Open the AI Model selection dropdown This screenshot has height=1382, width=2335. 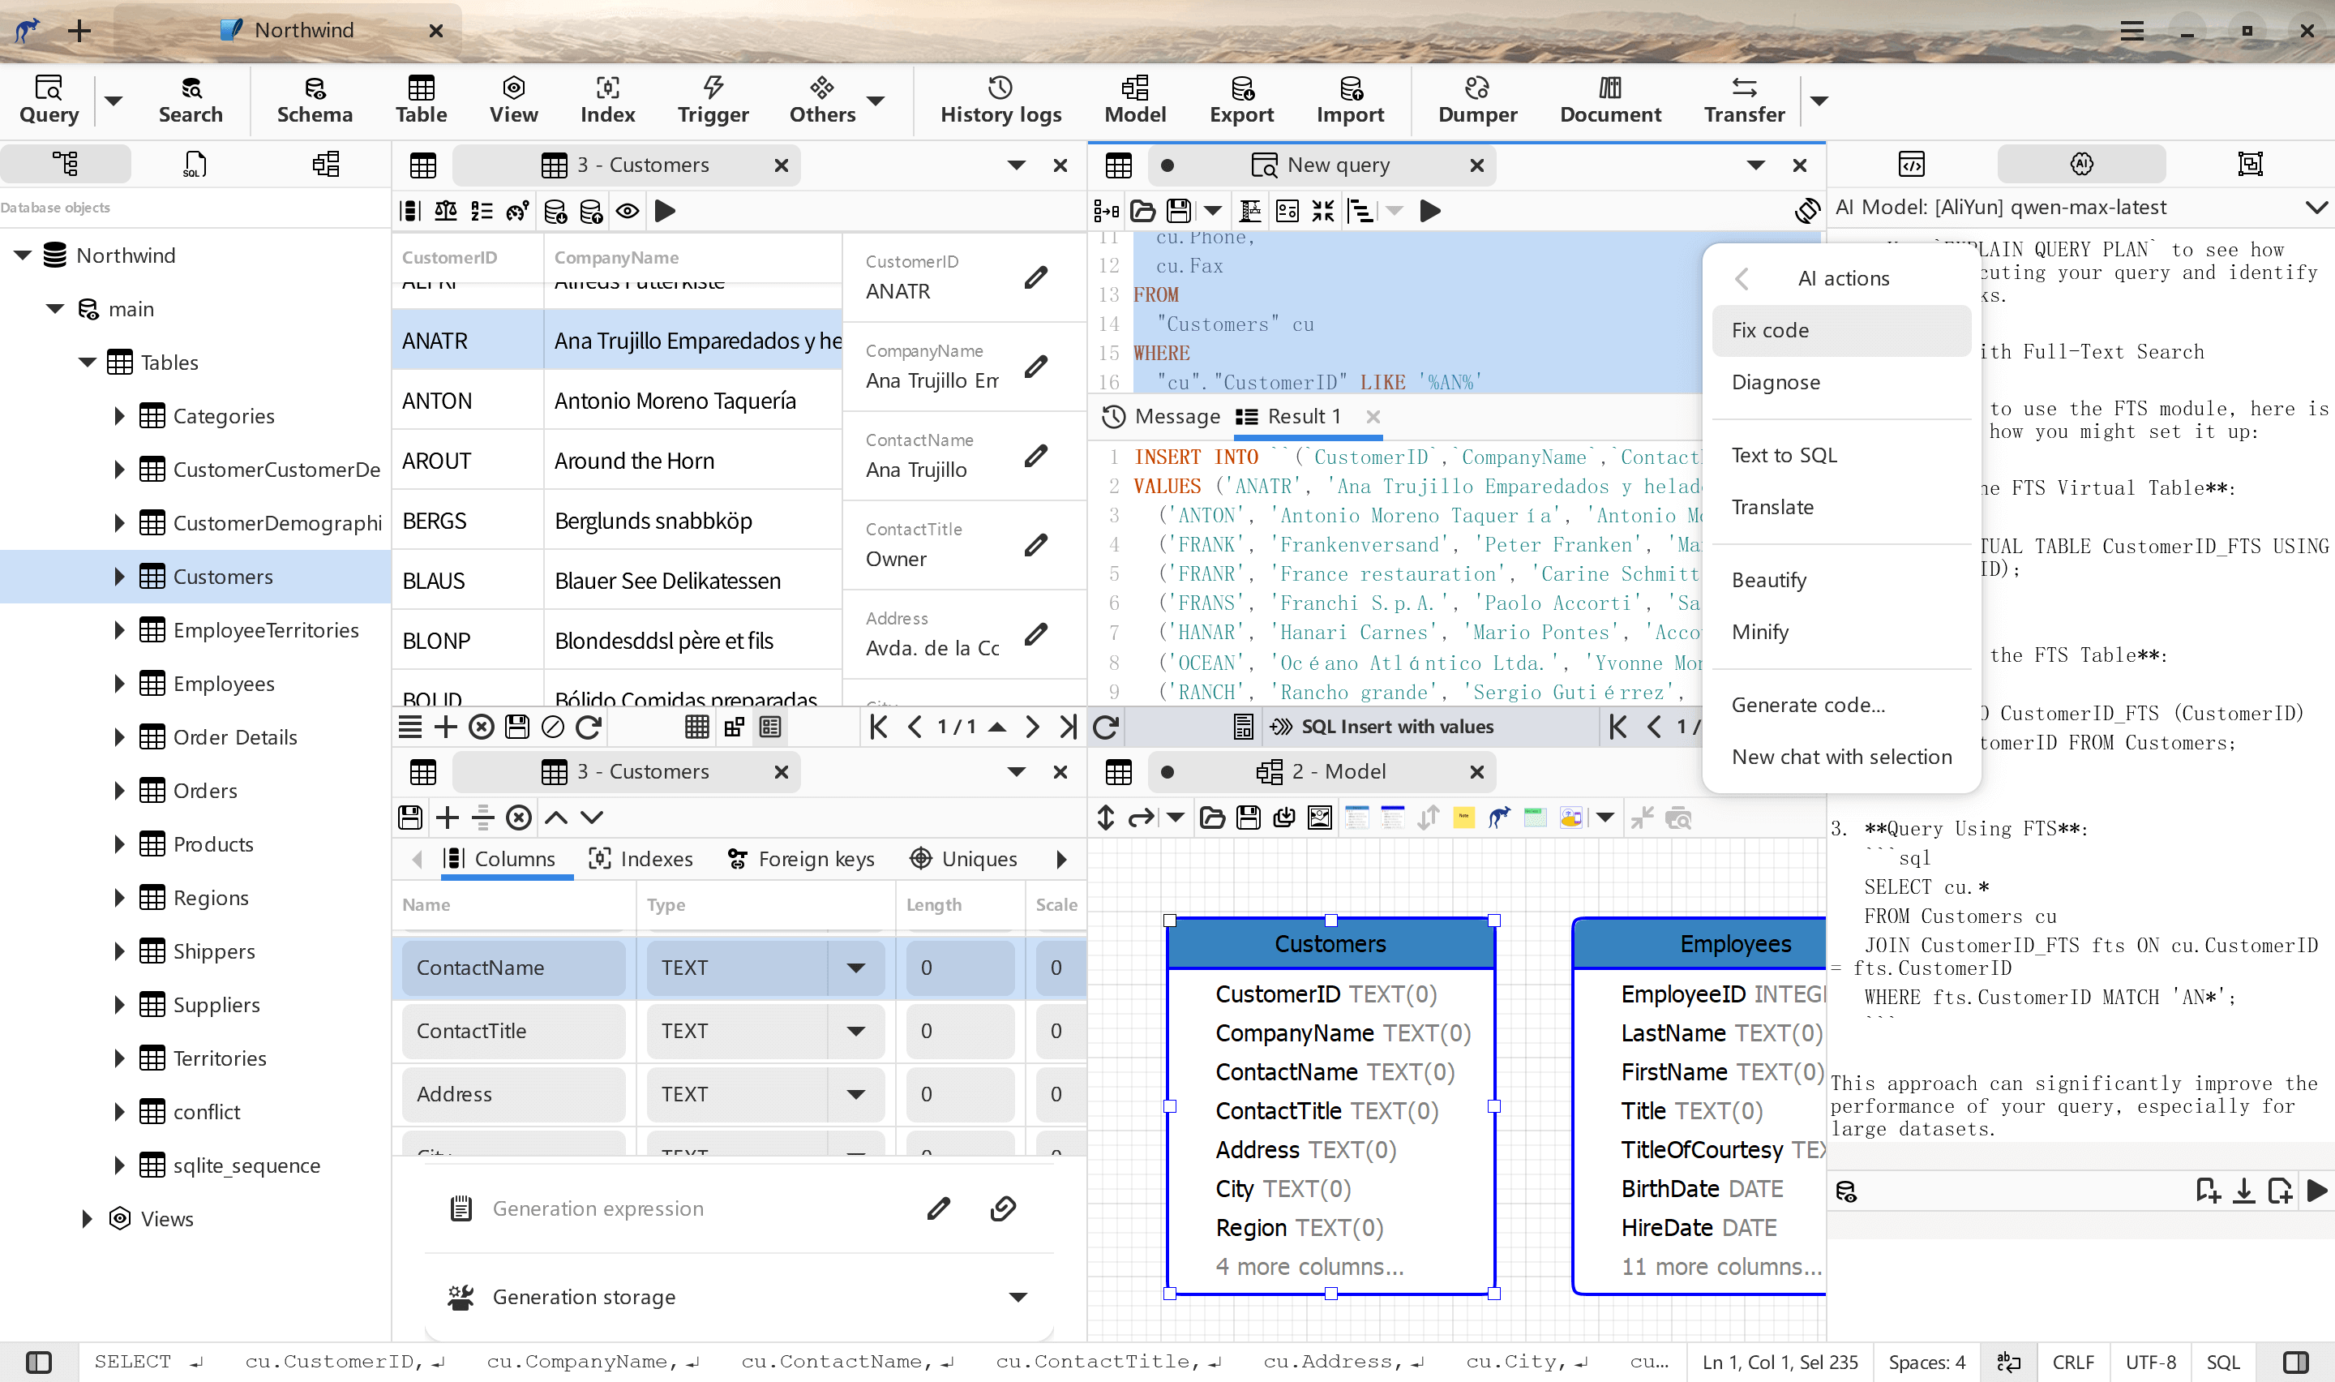point(2316,207)
